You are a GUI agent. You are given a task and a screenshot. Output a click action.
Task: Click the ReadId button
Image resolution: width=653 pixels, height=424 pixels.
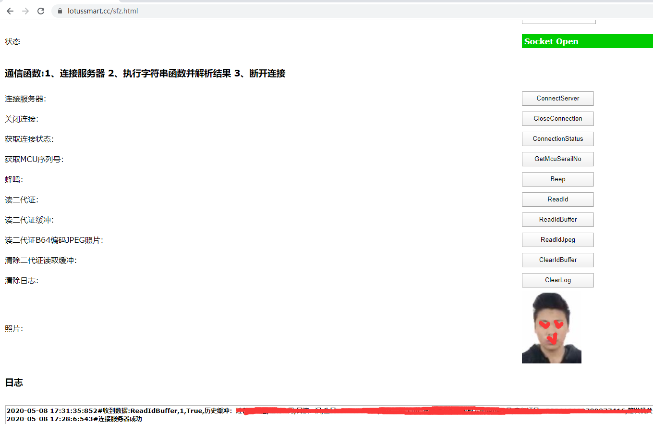point(557,200)
